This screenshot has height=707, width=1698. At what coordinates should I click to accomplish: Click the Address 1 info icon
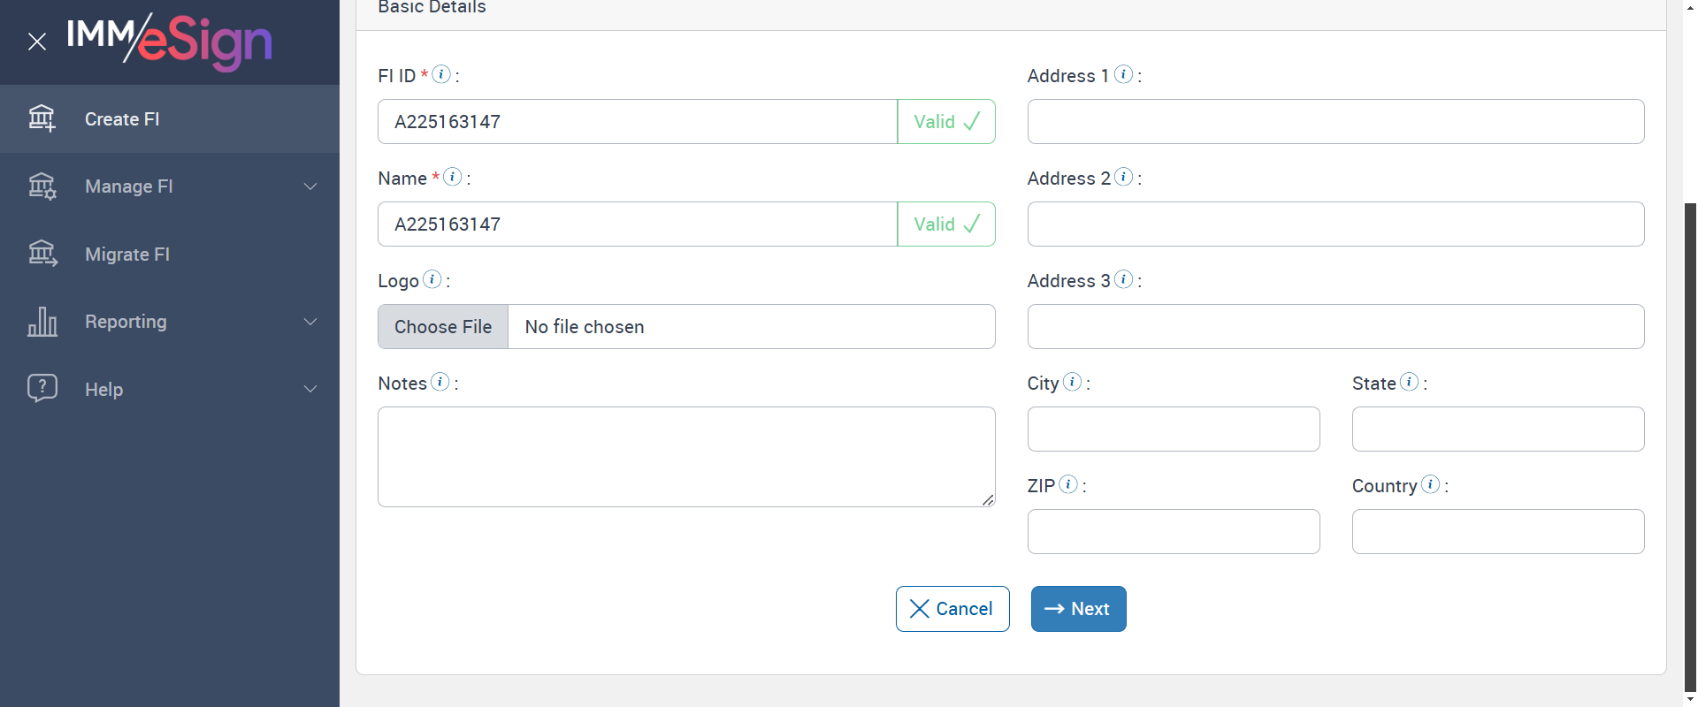pyautogui.click(x=1123, y=74)
